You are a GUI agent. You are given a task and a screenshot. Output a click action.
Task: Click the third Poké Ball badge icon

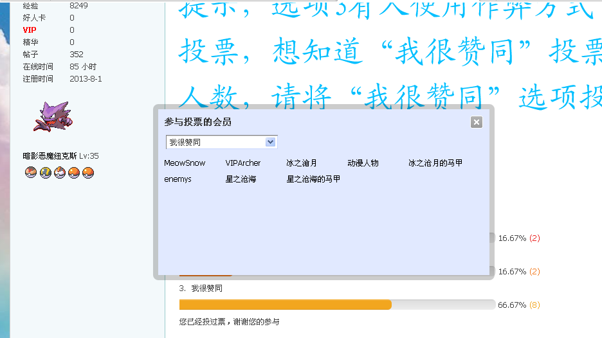tap(60, 173)
